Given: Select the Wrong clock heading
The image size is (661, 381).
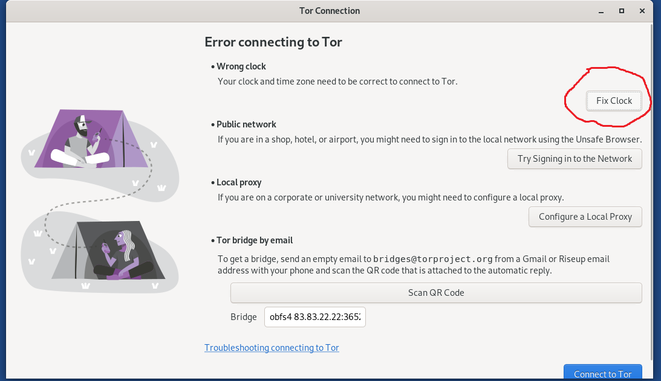Looking at the screenshot, I should (x=241, y=66).
